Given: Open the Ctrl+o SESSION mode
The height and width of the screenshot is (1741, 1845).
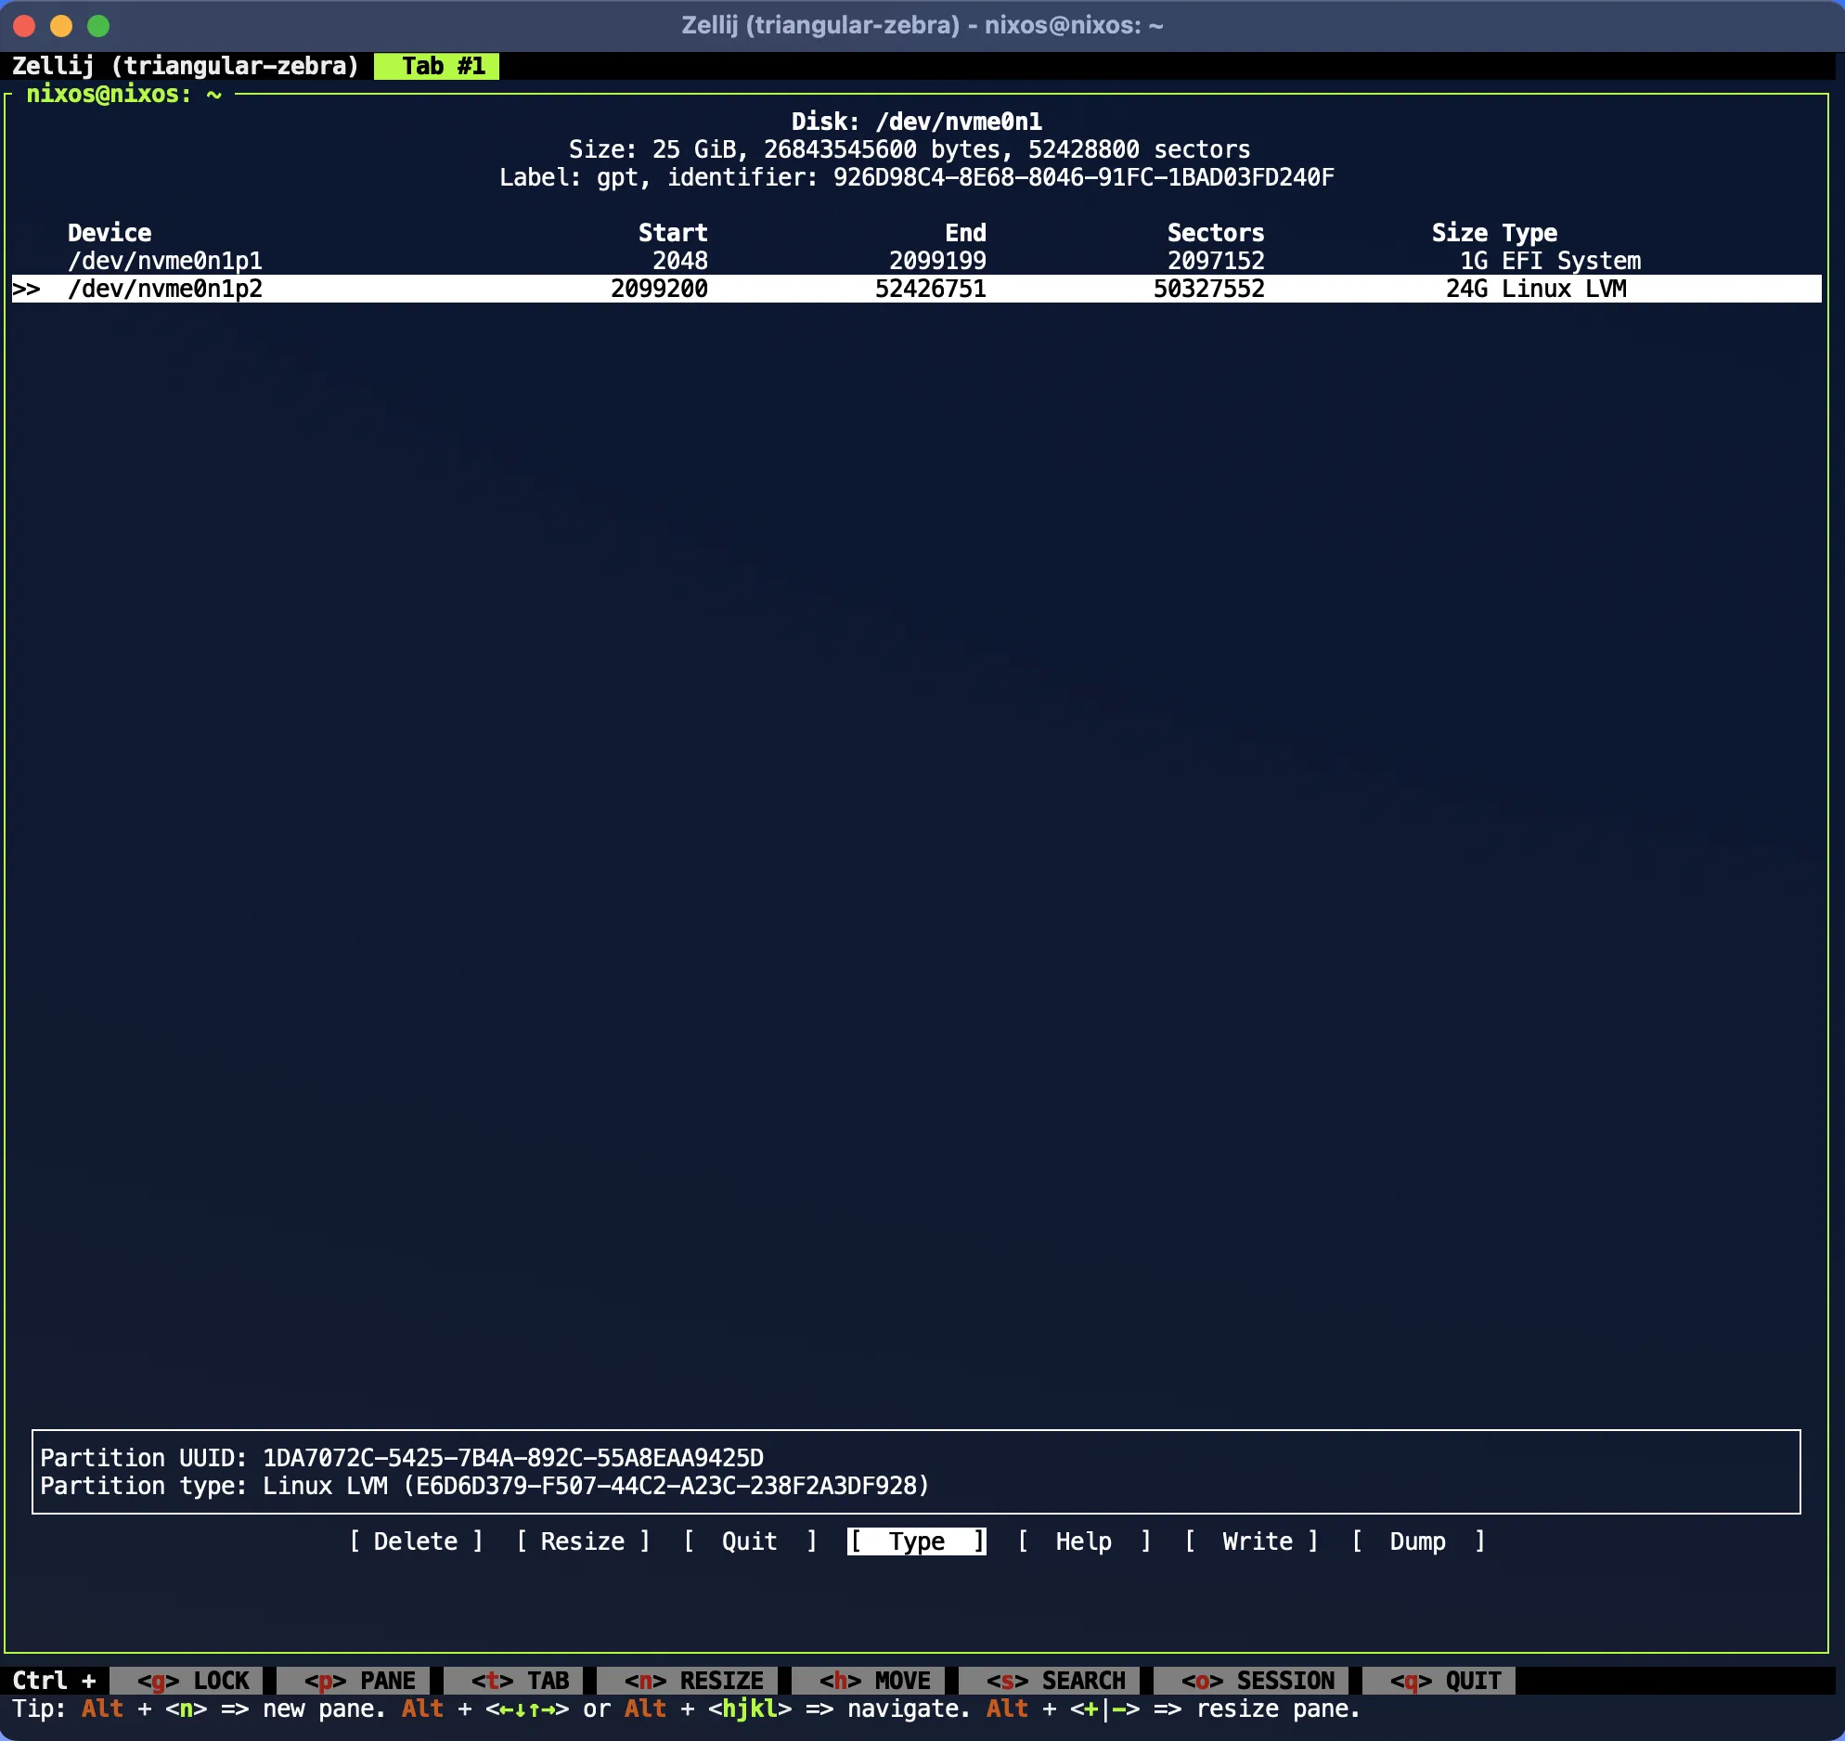Looking at the screenshot, I should tap(1253, 1681).
